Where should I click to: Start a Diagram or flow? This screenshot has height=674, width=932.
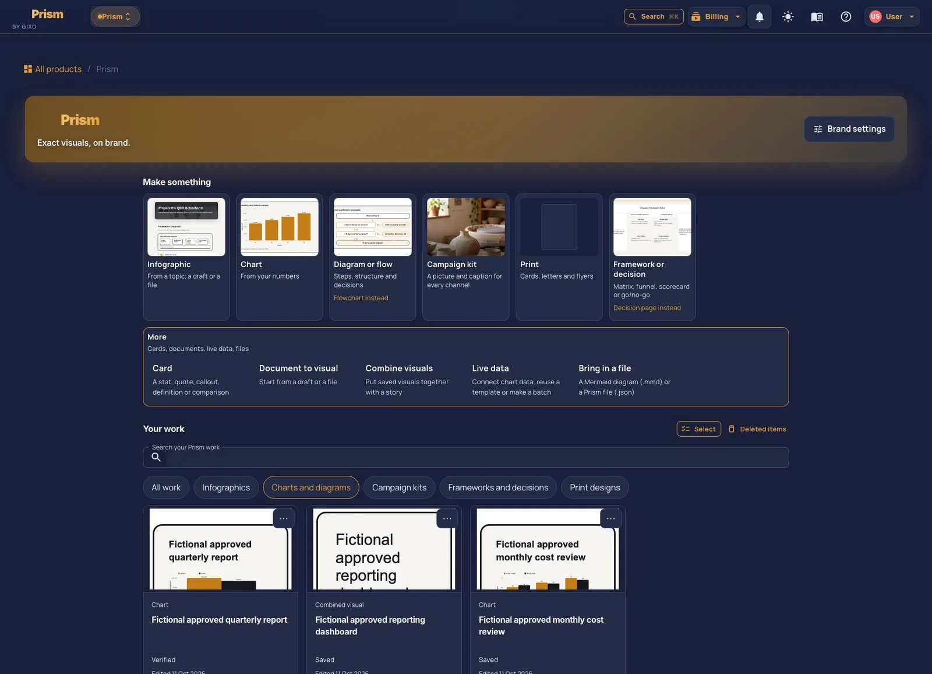[373, 257]
